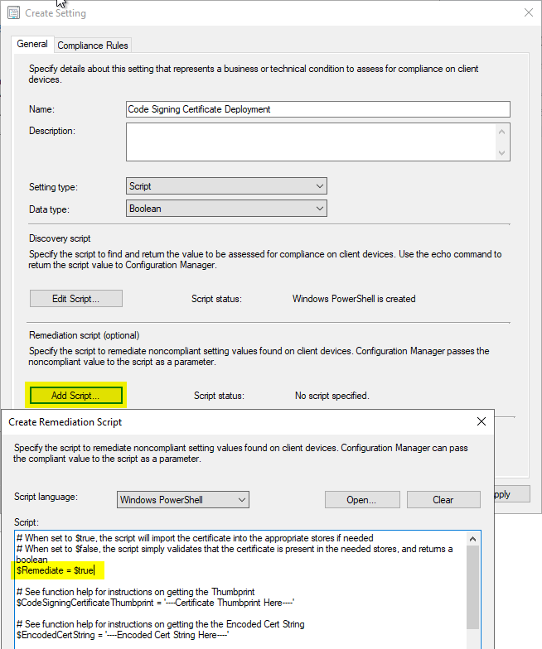This screenshot has width=542, height=649.
Task: Open the Data type dropdown
Action: pyautogui.click(x=226, y=209)
